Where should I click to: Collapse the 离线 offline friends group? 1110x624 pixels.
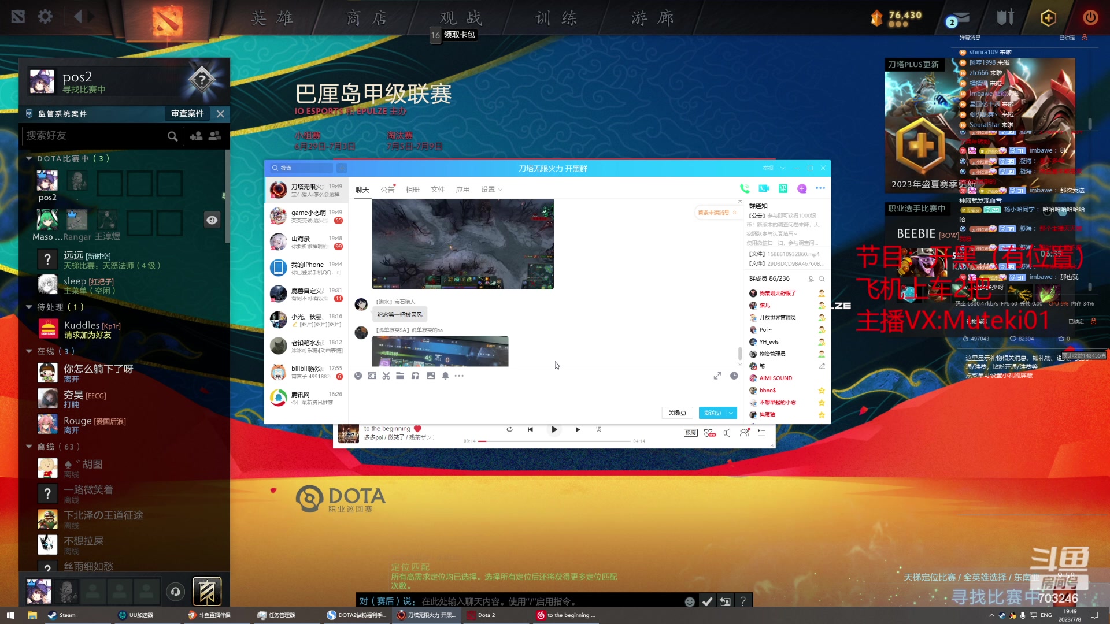click(x=29, y=447)
